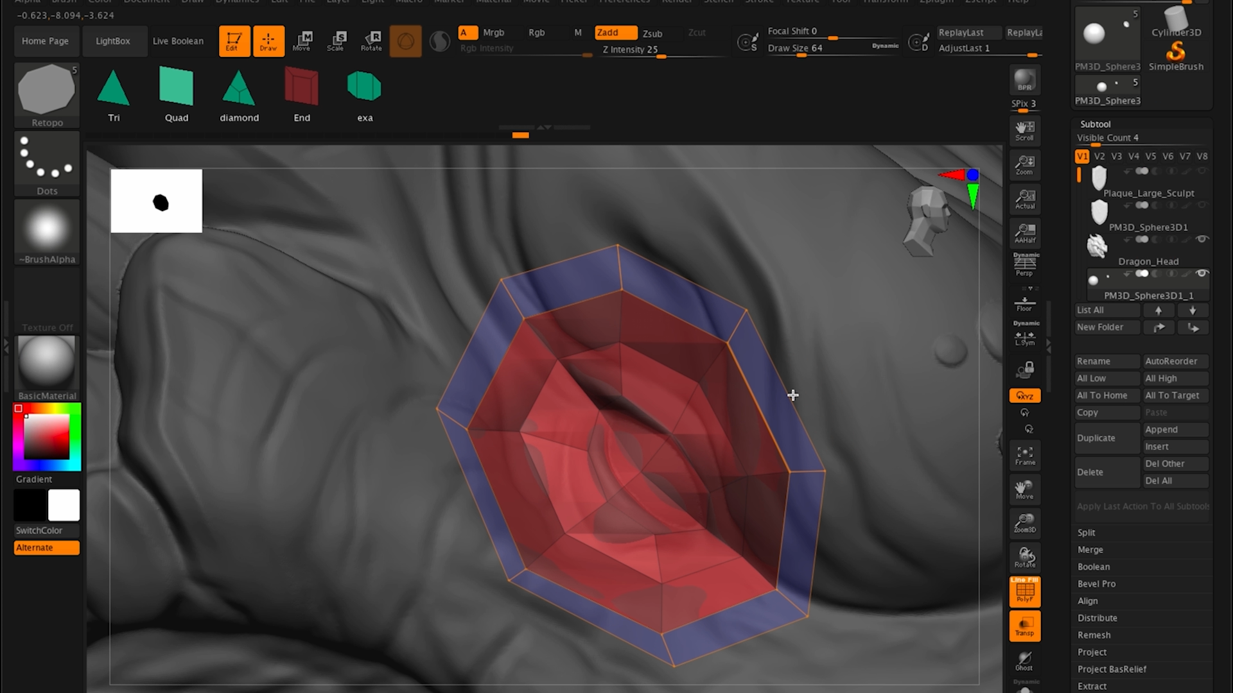Toggle the eye visibility icon for Dragon_Head
Image resolution: width=1233 pixels, height=693 pixels.
coord(1203,239)
